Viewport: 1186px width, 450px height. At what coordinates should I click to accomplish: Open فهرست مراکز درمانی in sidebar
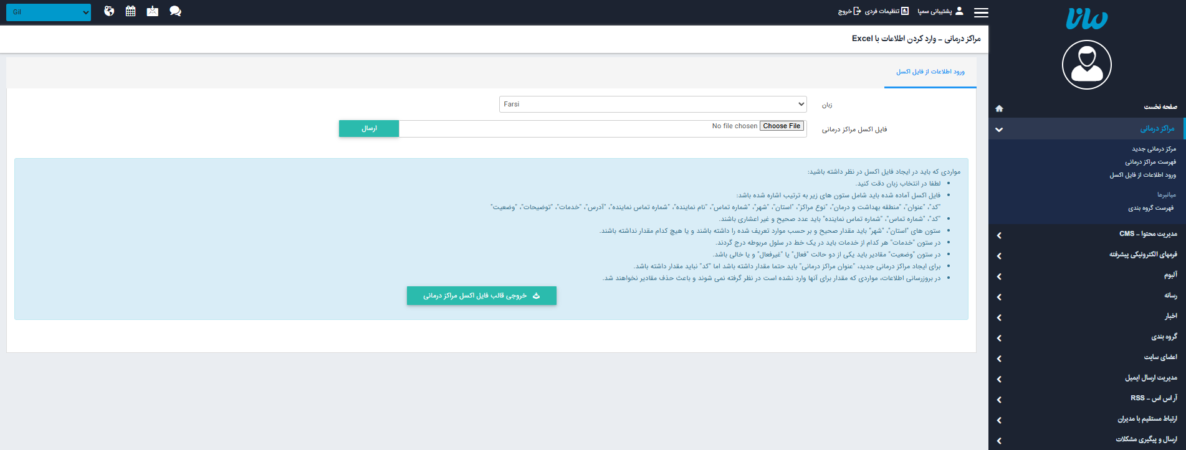click(x=1150, y=162)
